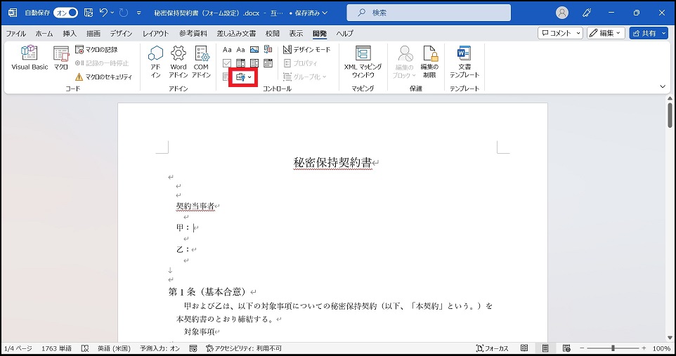Undo the last action

click(103, 13)
